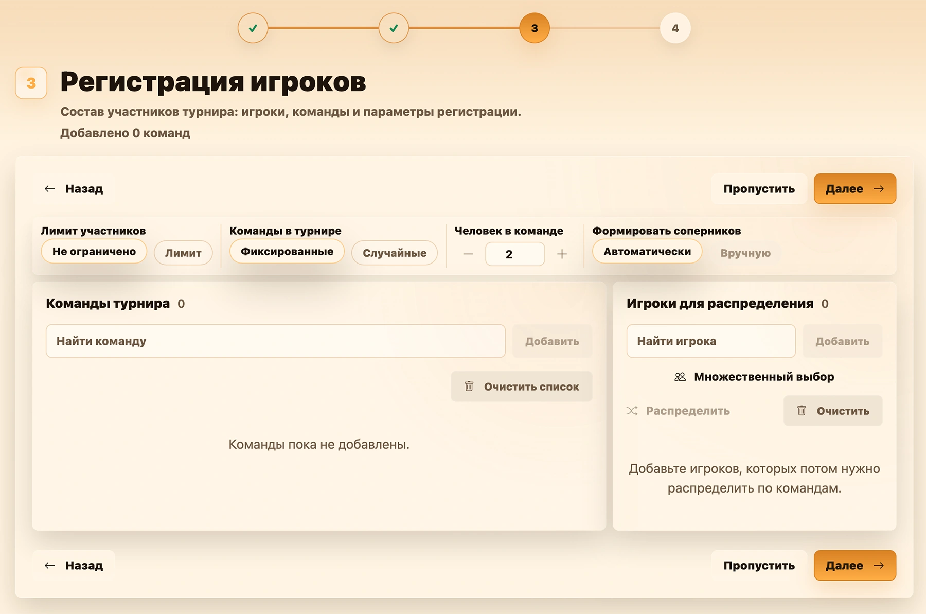Click 'Игроки для распределения' panel title

coord(720,304)
